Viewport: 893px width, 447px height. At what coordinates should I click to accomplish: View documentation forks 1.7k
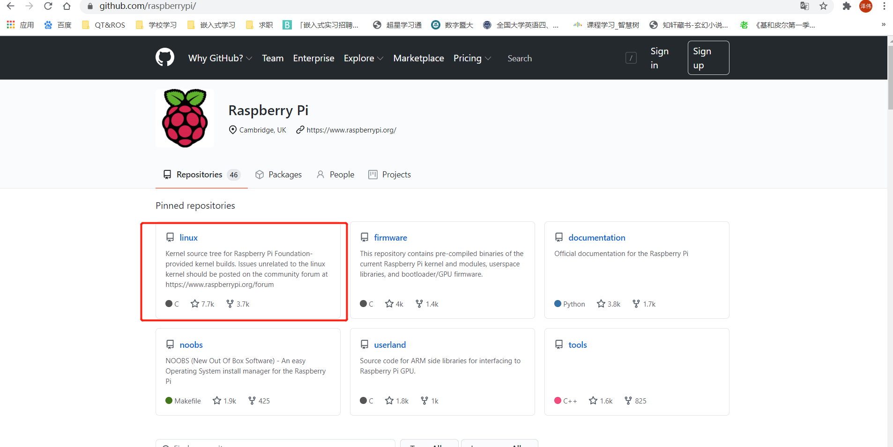tap(644, 304)
